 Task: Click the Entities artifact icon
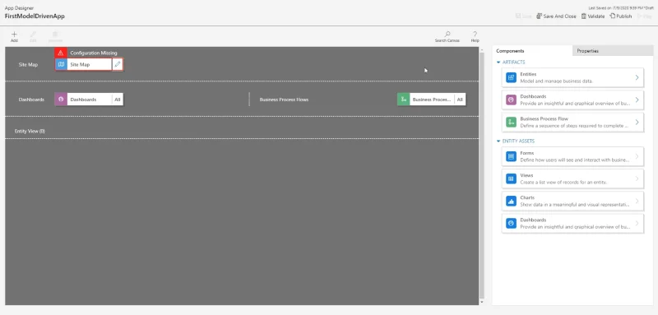pyautogui.click(x=511, y=77)
